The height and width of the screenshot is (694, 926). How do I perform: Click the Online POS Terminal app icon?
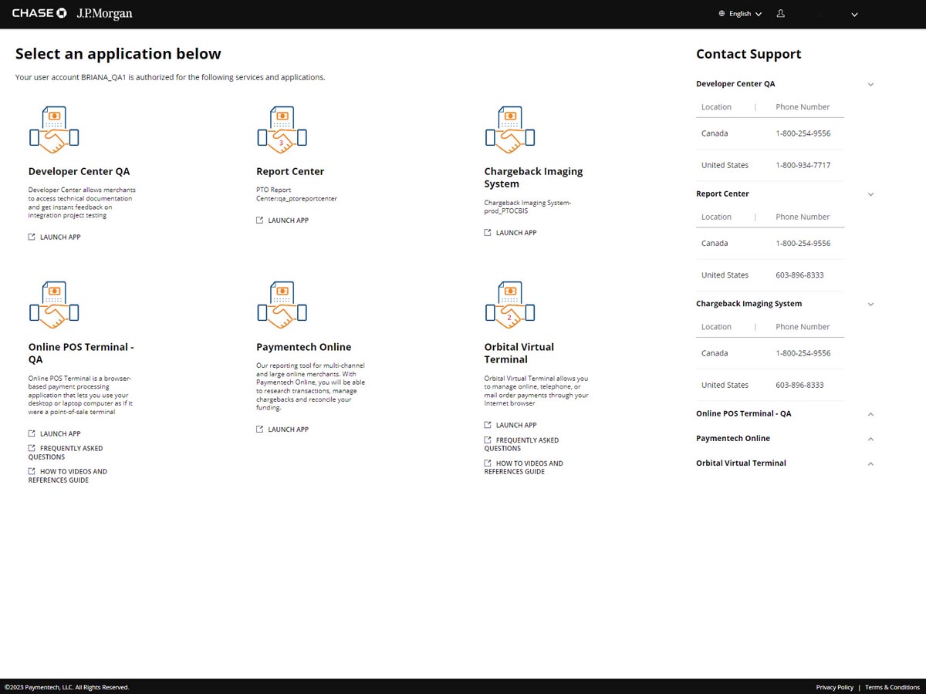[x=54, y=305]
